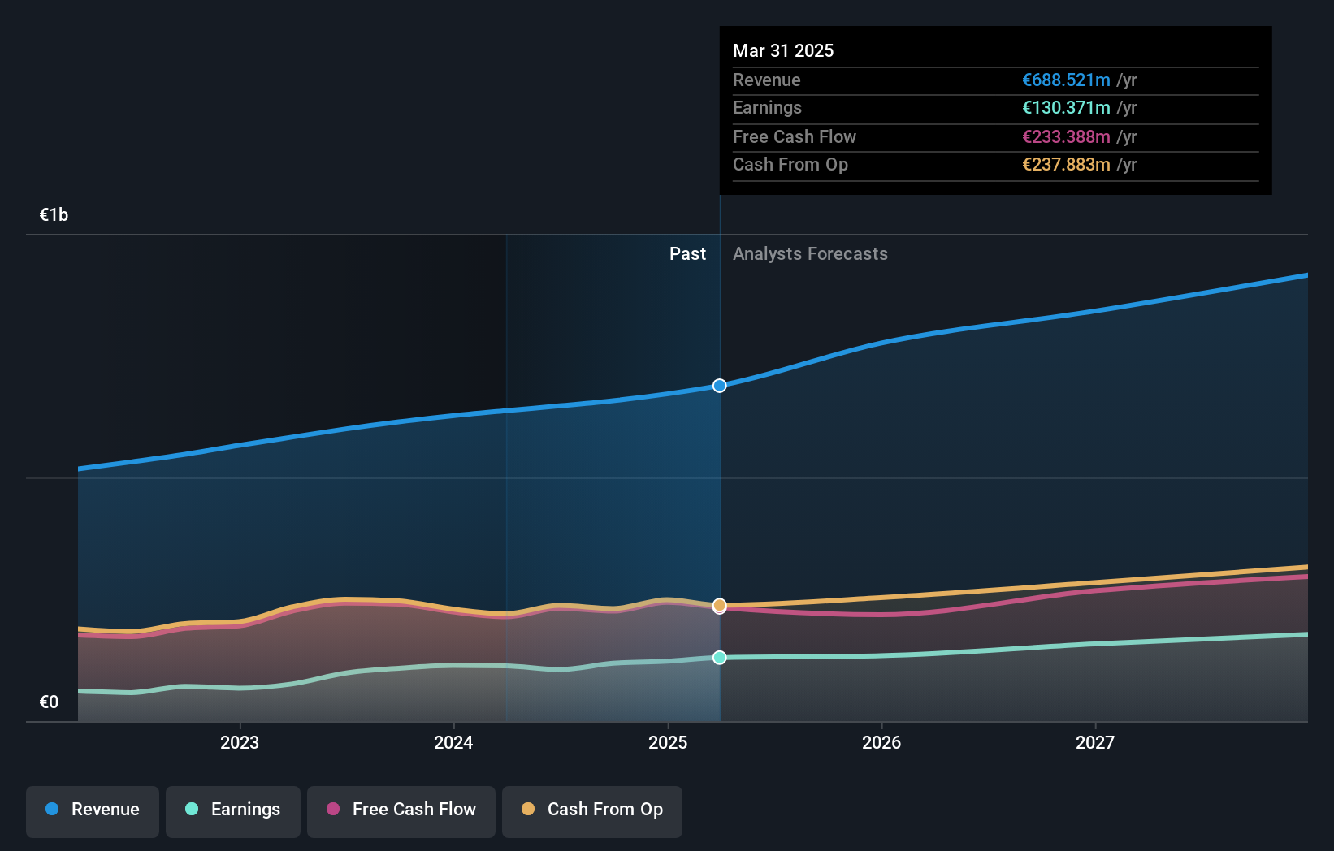
Task: Click the Earnings row label in tooltip
Action: tap(767, 107)
